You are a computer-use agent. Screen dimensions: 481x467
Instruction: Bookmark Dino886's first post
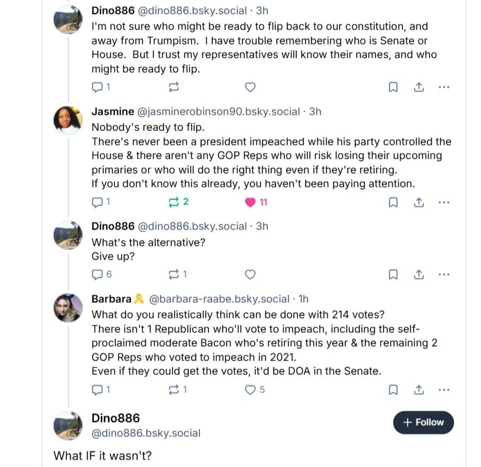coord(393,87)
